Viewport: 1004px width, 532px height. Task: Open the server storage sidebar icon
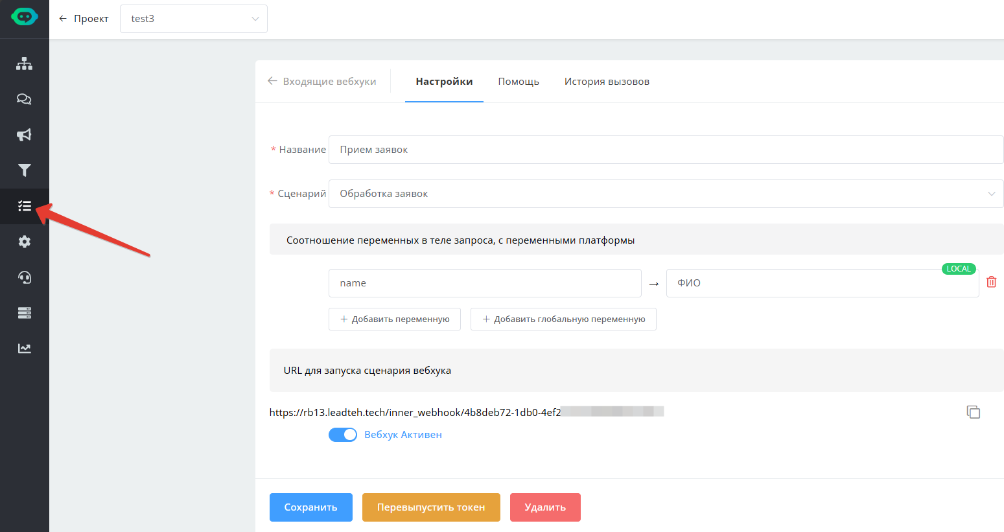[25, 313]
